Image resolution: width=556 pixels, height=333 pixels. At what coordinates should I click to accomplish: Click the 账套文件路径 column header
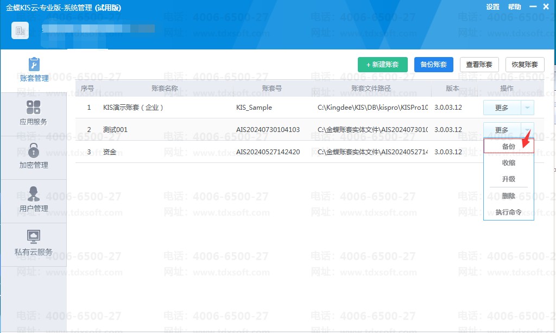pyautogui.click(x=371, y=89)
